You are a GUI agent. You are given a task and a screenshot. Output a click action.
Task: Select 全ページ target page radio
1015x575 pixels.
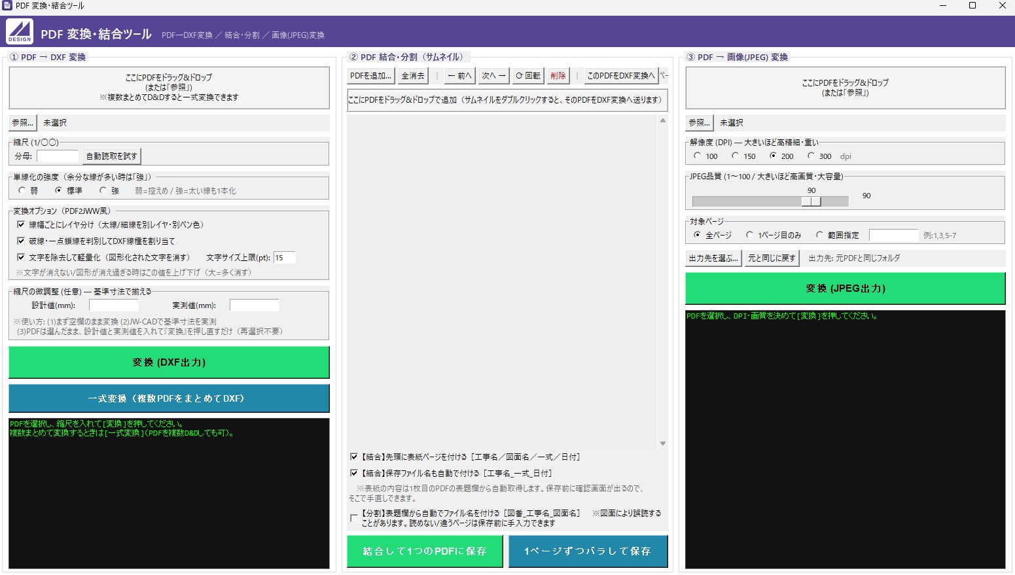coord(698,235)
